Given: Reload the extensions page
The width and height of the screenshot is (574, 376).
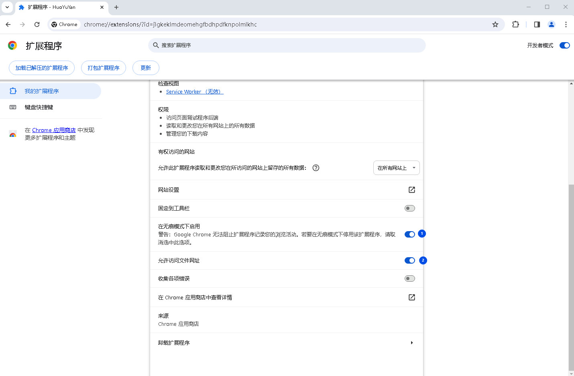Looking at the screenshot, I should pos(37,24).
